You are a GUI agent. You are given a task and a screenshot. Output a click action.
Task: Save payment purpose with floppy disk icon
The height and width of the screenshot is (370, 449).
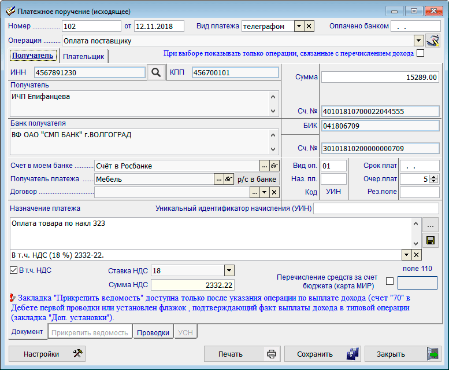431,240
